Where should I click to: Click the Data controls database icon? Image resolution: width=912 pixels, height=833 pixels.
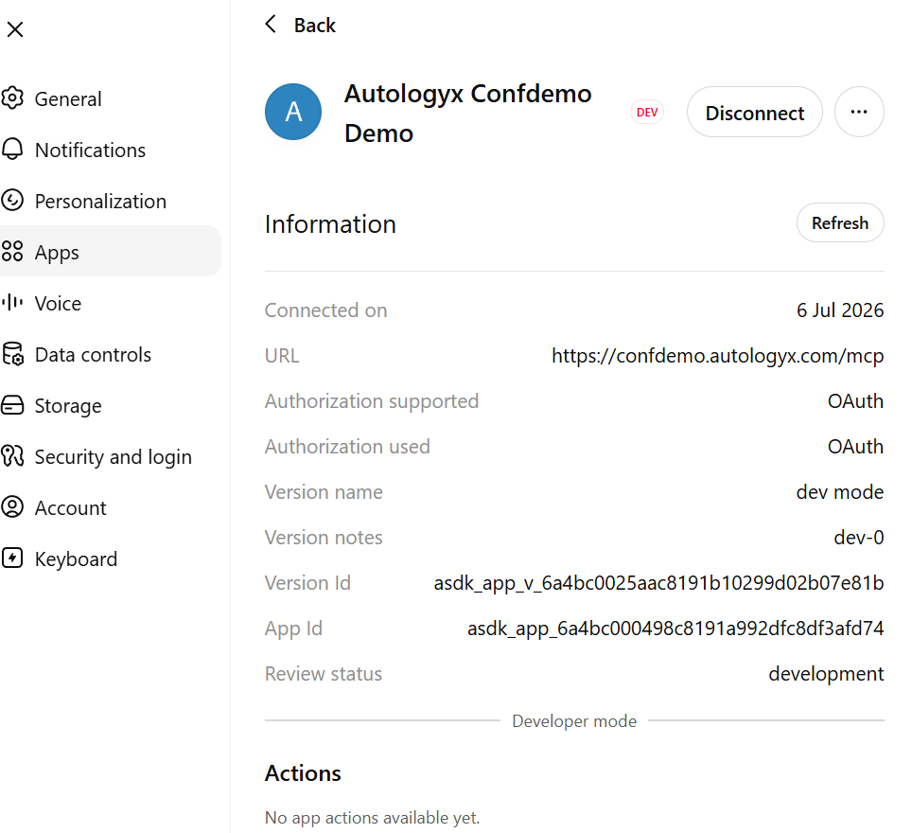(x=12, y=354)
